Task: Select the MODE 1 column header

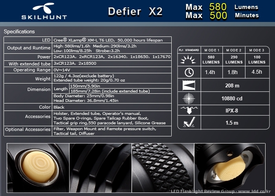Action: click(212, 50)
